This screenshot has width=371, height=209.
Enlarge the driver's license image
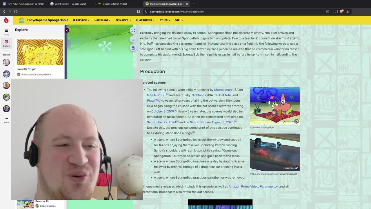[x=296, y=168]
